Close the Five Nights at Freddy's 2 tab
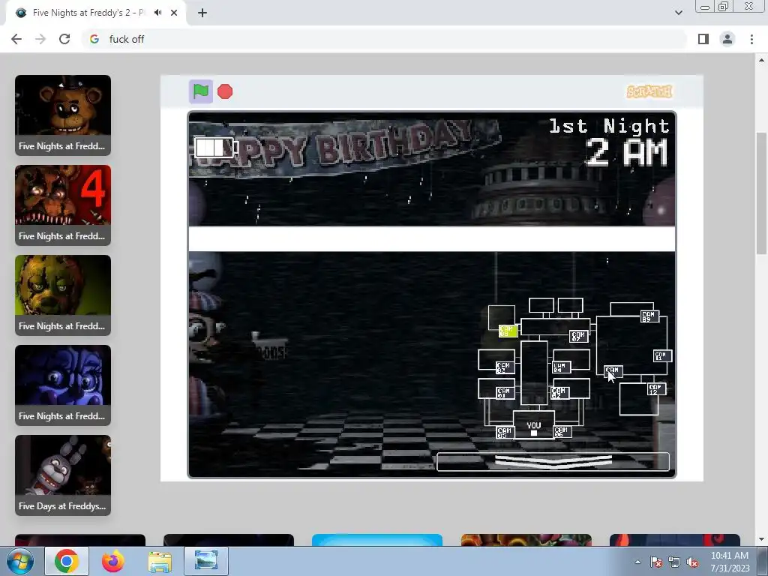 [174, 13]
